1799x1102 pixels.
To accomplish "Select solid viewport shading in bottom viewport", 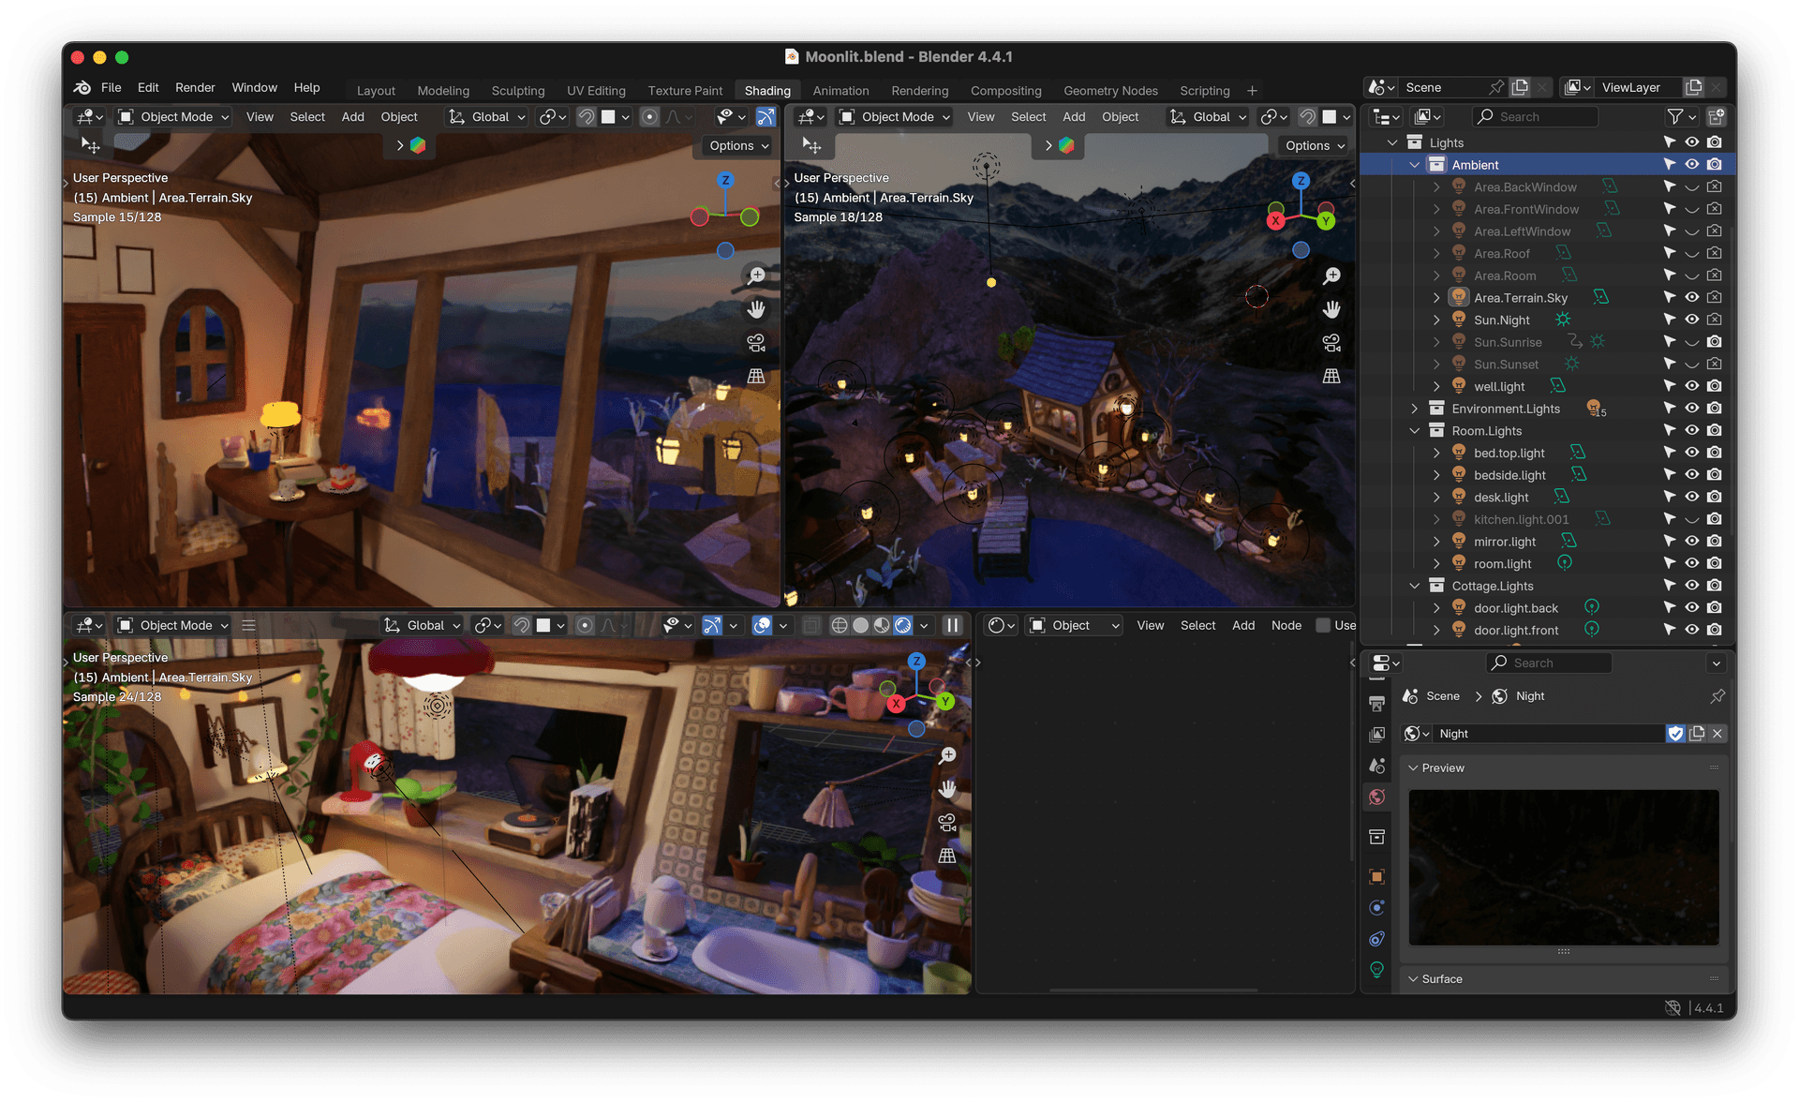I will (860, 625).
